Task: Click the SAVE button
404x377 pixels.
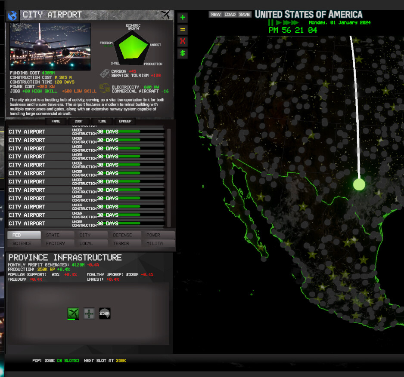Action: pos(244,14)
